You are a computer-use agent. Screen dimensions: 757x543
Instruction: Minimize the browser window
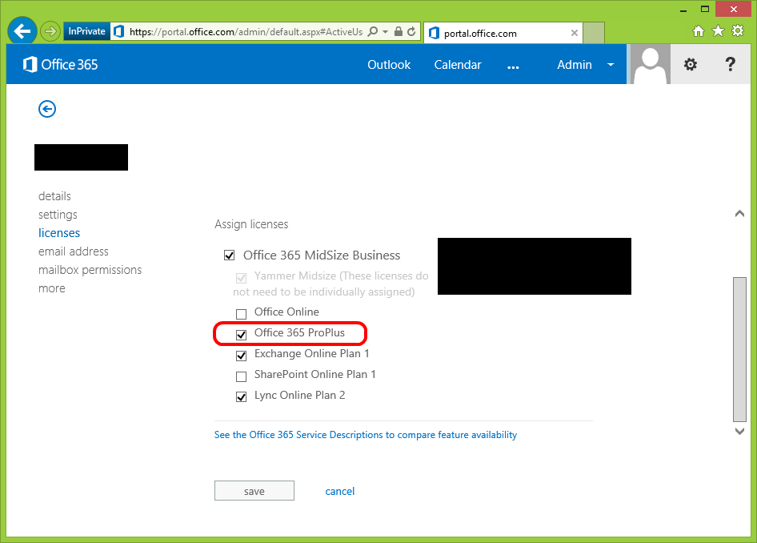coord(683,10)
